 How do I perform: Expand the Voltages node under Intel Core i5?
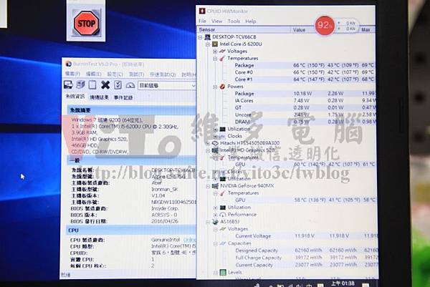point(215,52)
